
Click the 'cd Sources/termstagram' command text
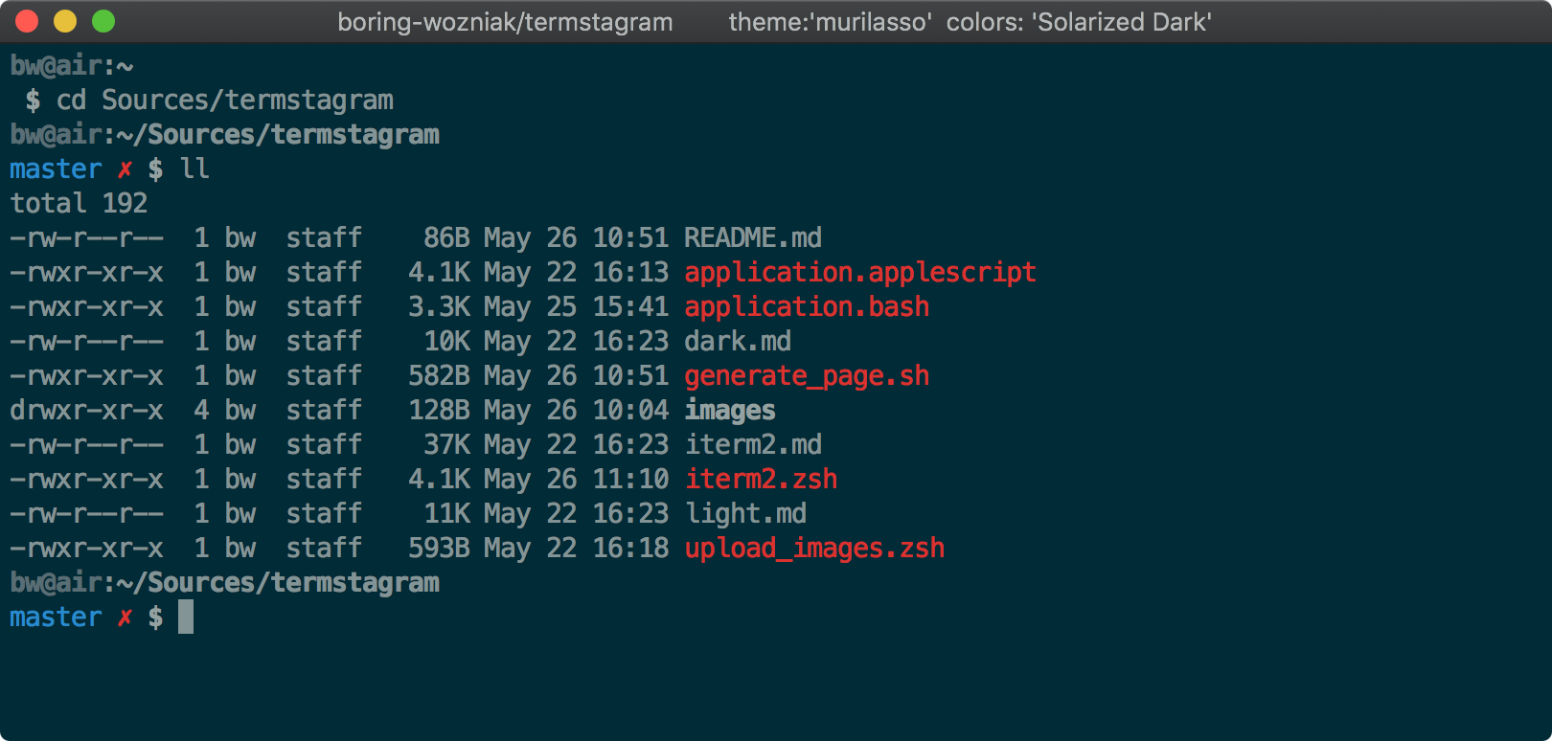(224, 100)
